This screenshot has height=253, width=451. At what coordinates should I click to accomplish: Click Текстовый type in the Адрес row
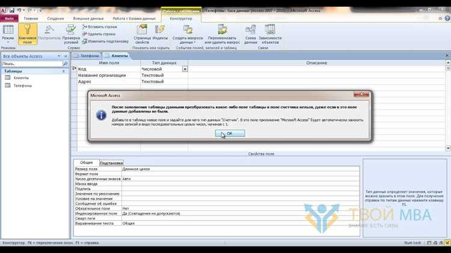pos(164,82)
